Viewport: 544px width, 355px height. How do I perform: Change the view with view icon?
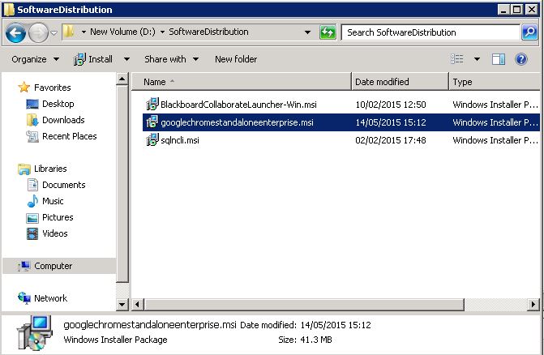[457, 59]
